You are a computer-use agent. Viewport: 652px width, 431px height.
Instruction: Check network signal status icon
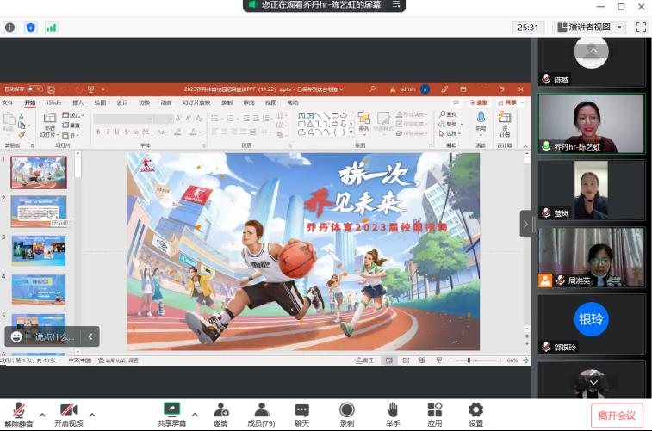pos(51,28)
